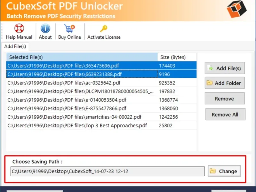Click the Size (Bytes) column header

(177, 57)
